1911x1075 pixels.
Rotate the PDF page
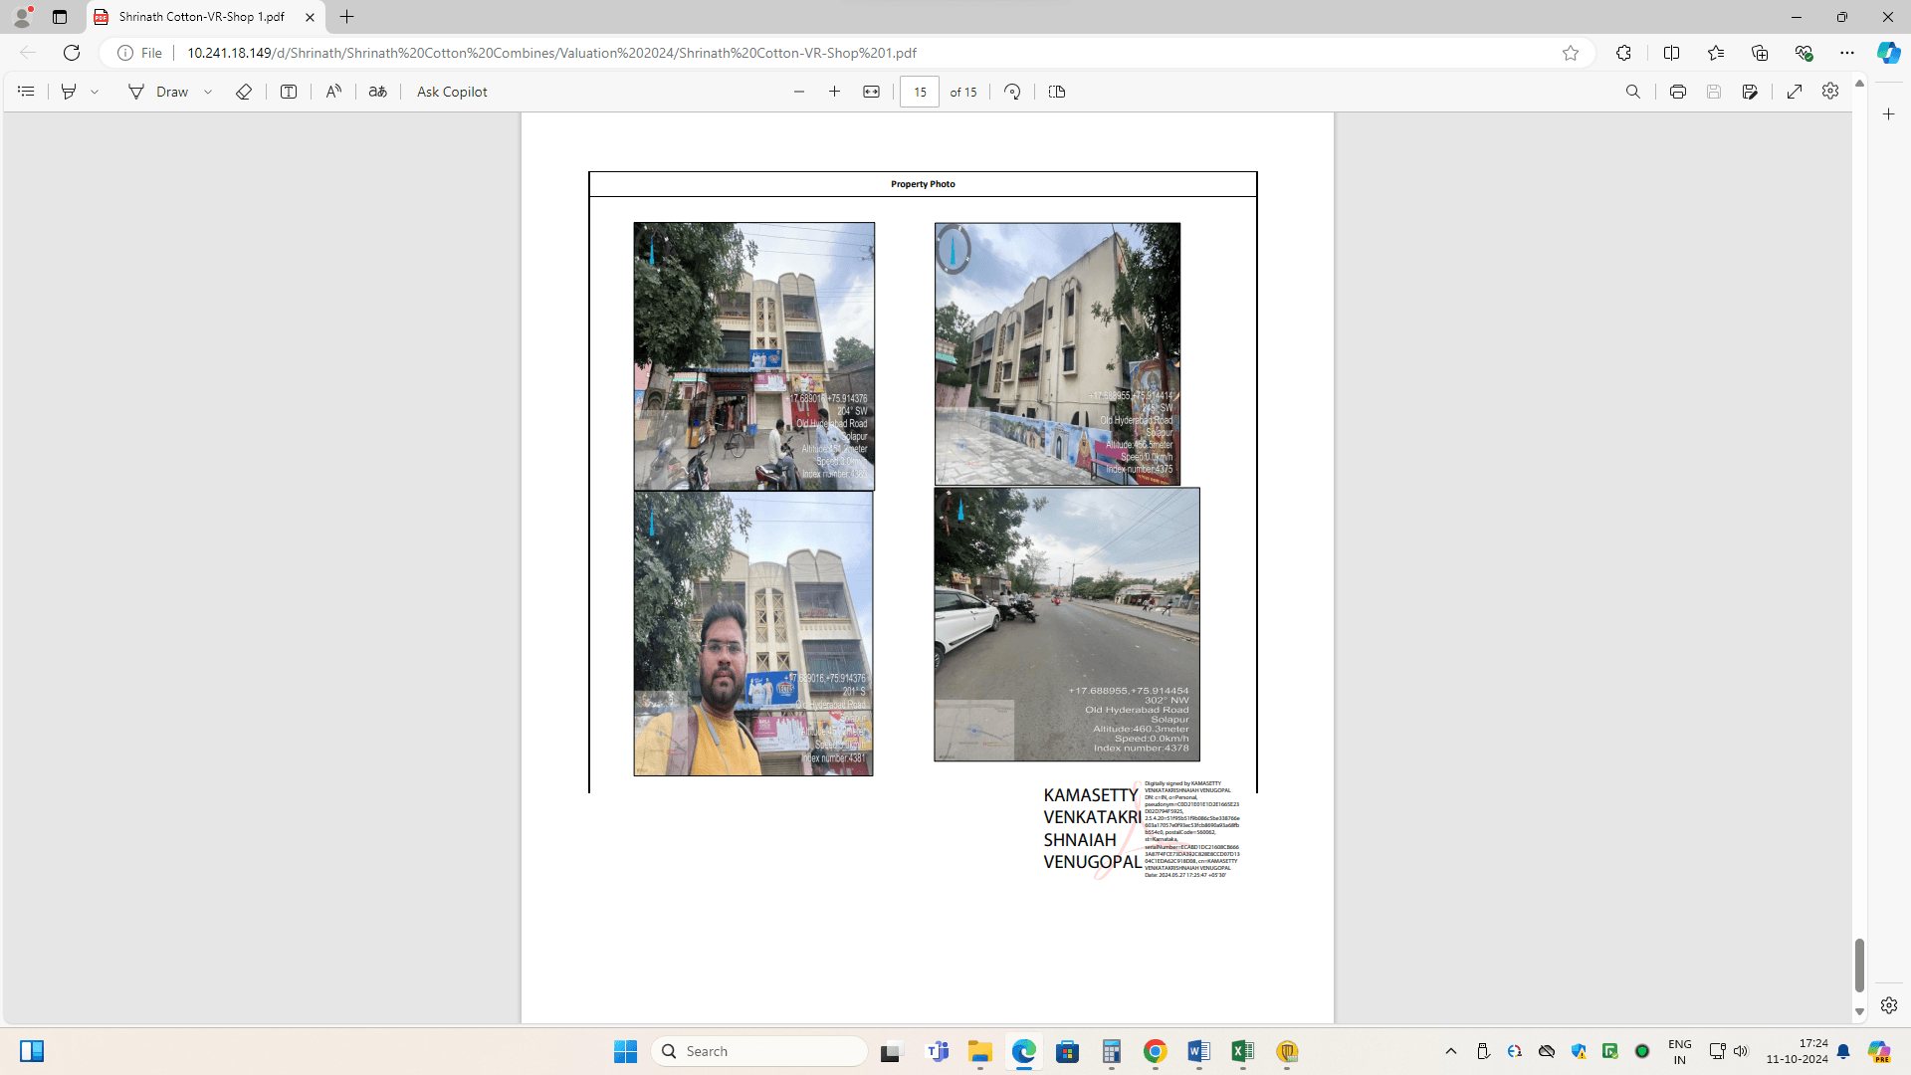(1012, 92)
